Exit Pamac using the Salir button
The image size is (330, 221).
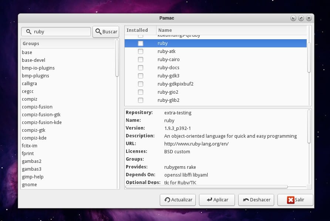coord(295,200)
